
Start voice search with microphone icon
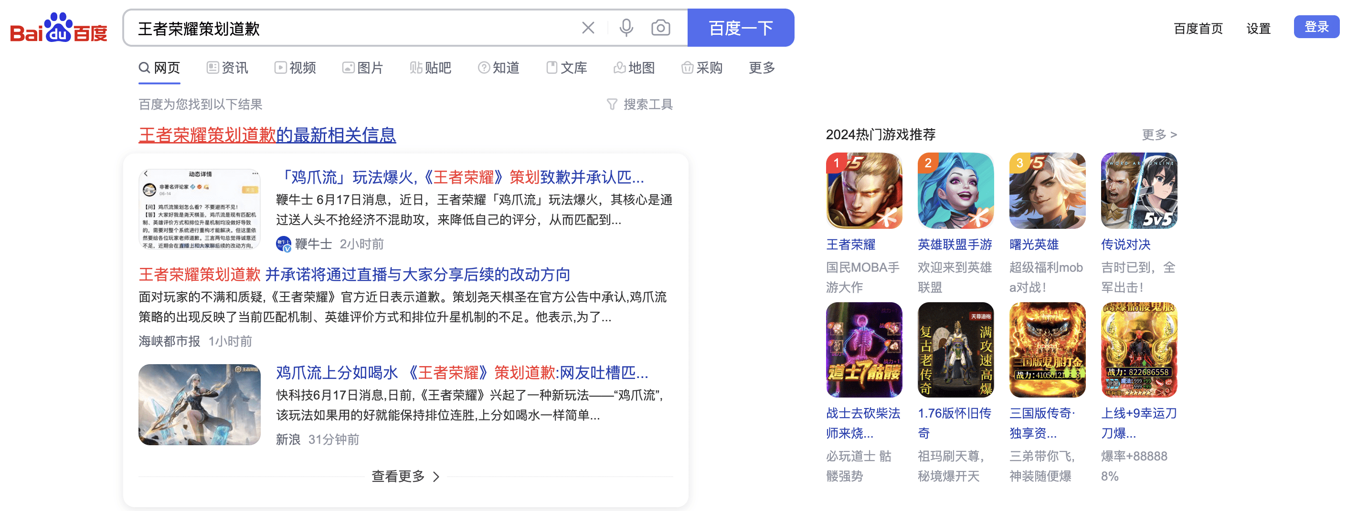pos(626,28)
